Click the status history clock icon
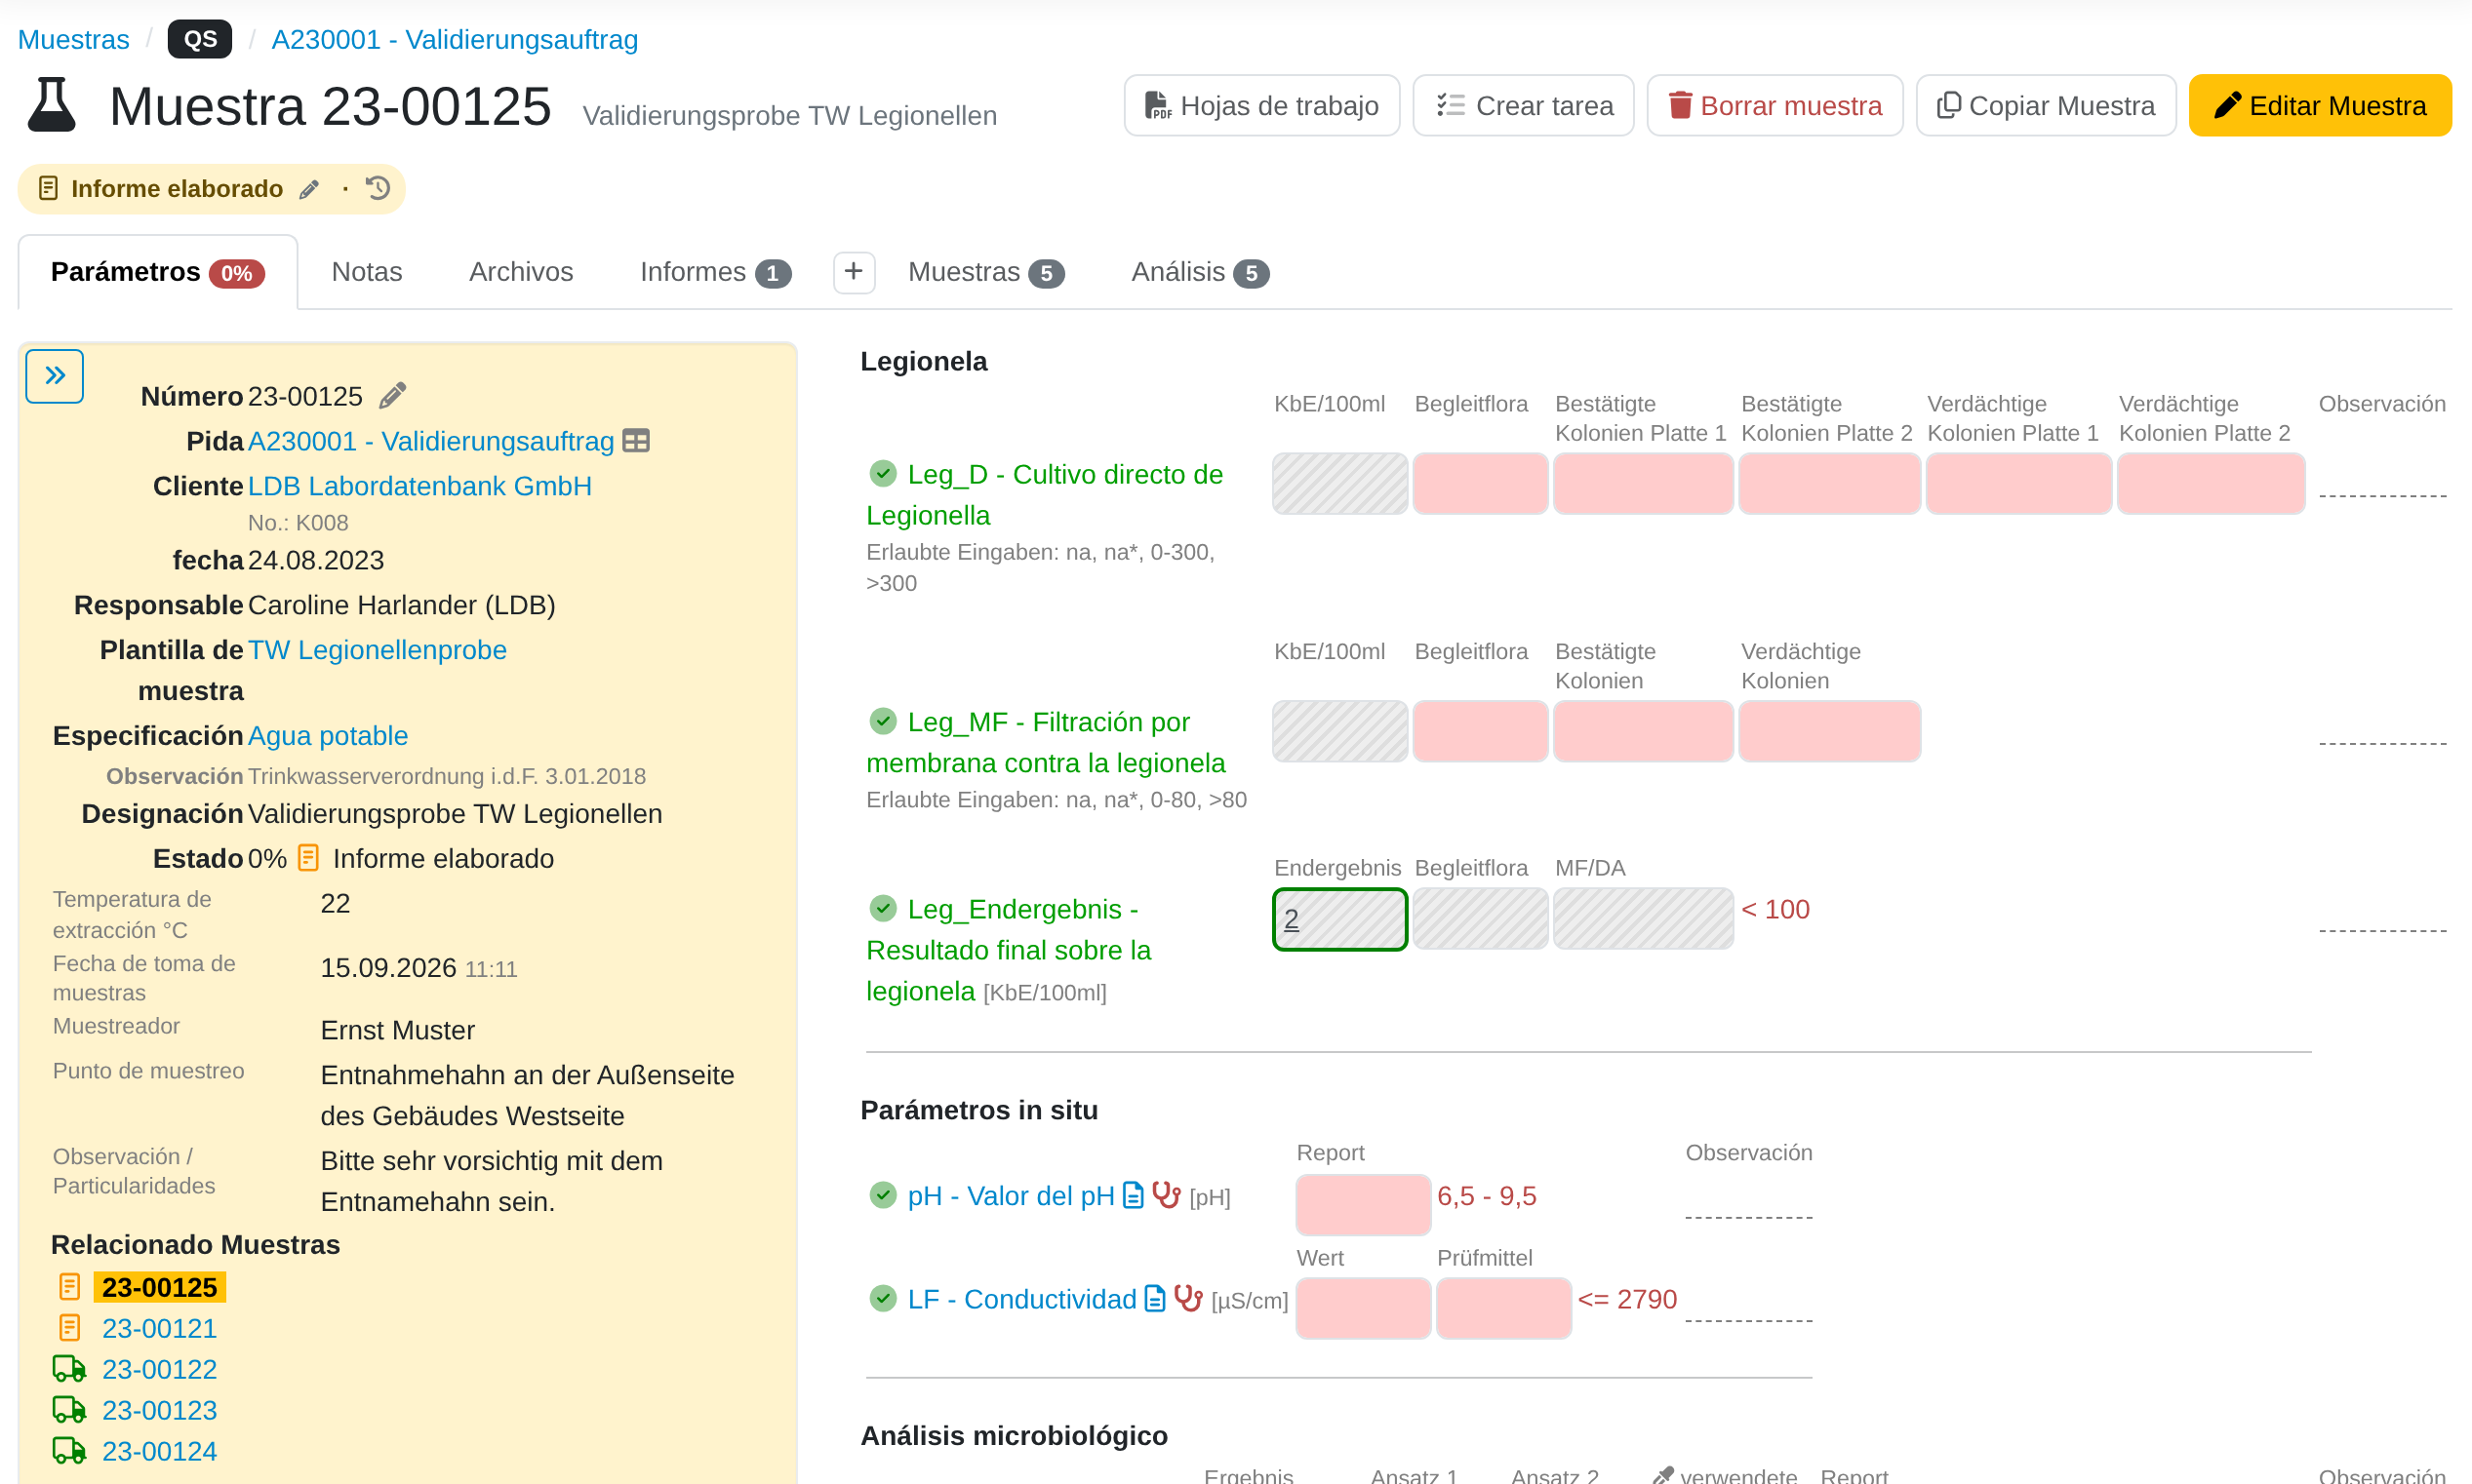This screenshot has height=1484, width=2472. click(379, 188)
